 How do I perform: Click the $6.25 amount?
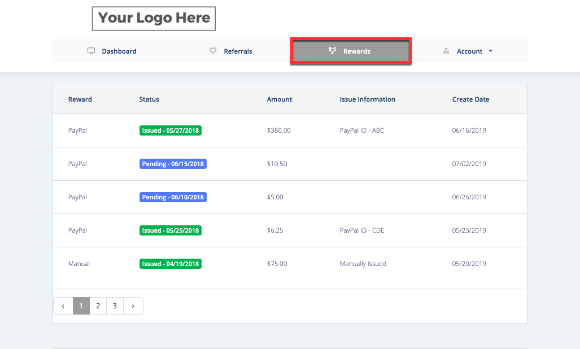275,230
